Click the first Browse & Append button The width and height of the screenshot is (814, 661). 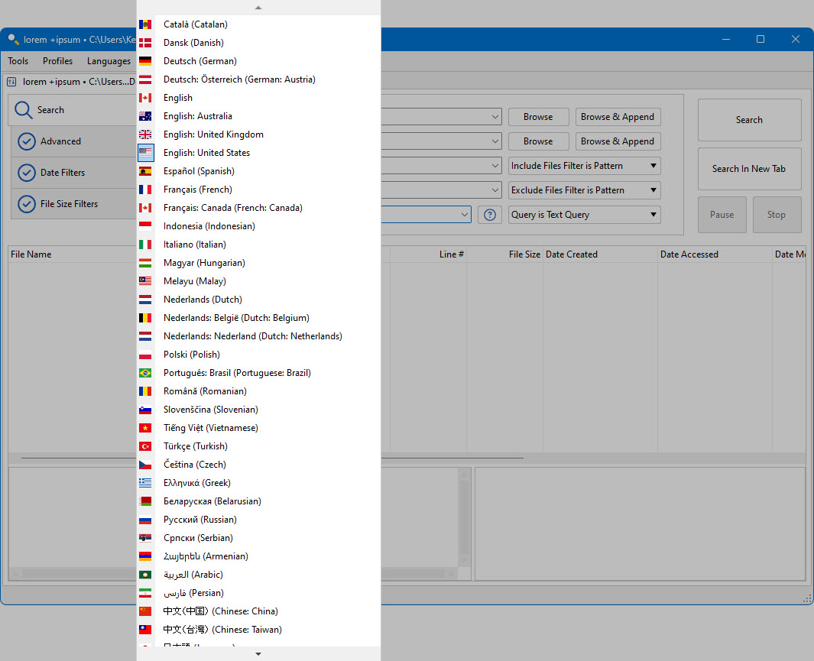tap(618, 117)
